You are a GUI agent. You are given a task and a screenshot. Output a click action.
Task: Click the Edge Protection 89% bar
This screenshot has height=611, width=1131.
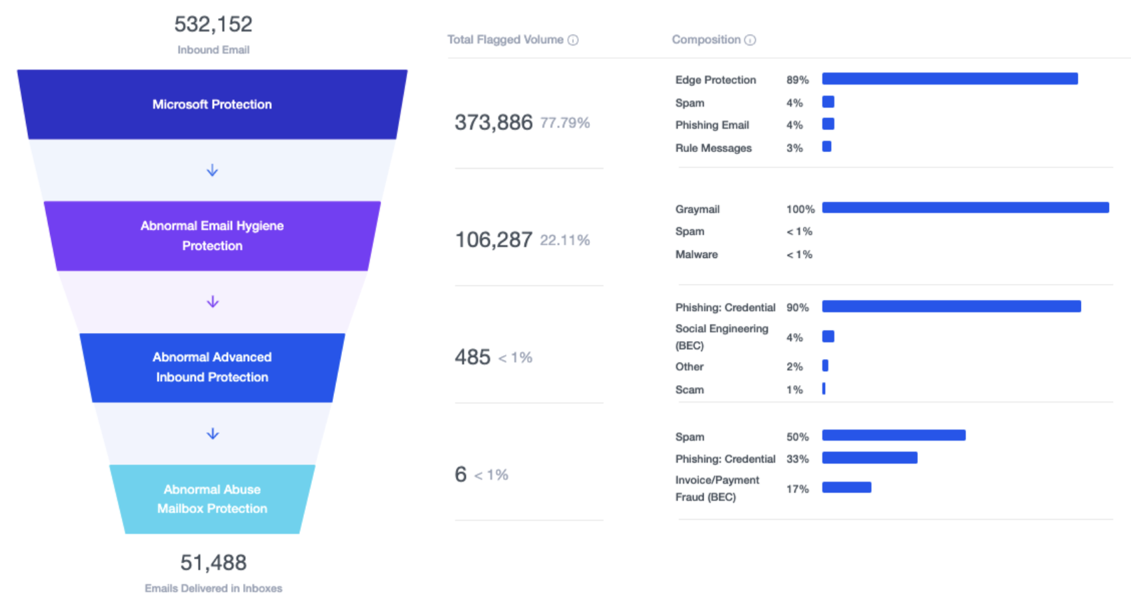950,79
